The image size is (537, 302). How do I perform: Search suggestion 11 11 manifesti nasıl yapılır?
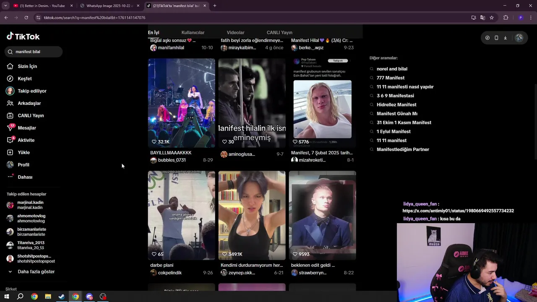[405, 87]
